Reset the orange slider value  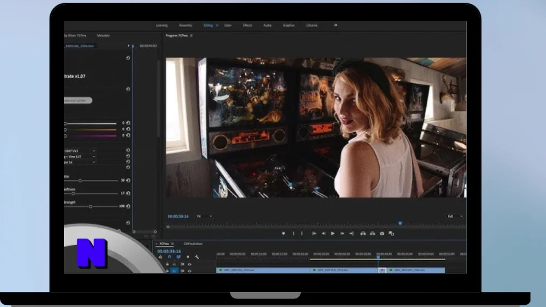(128, 129)
